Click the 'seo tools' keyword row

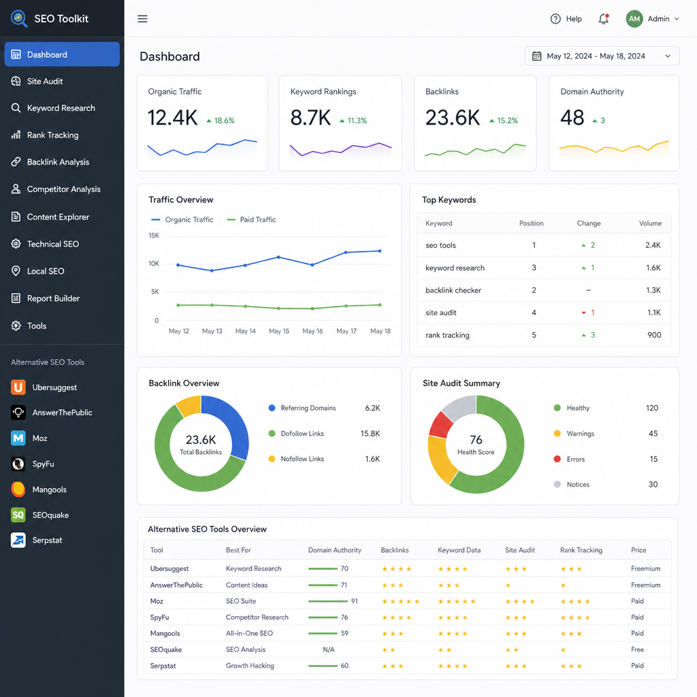coord(544,245)
